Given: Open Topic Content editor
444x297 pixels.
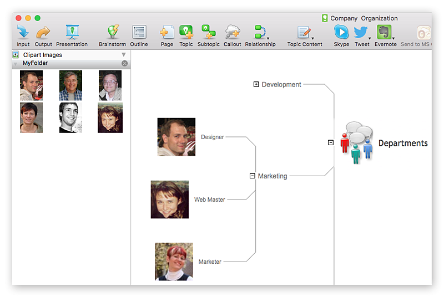Looking at the screenshot, I should click(304, 35).
